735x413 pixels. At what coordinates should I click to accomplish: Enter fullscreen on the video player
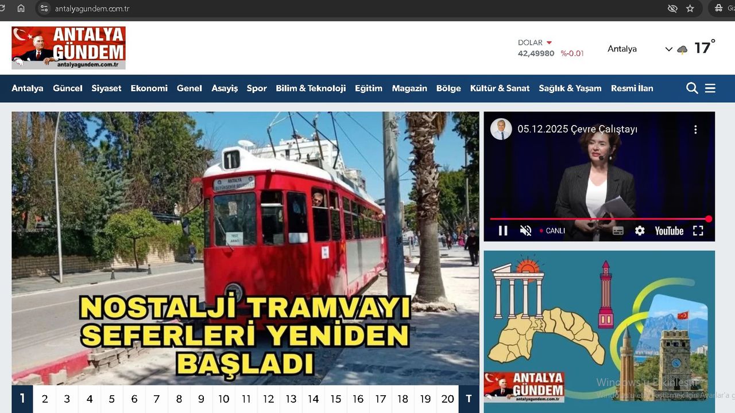[698, 231]
